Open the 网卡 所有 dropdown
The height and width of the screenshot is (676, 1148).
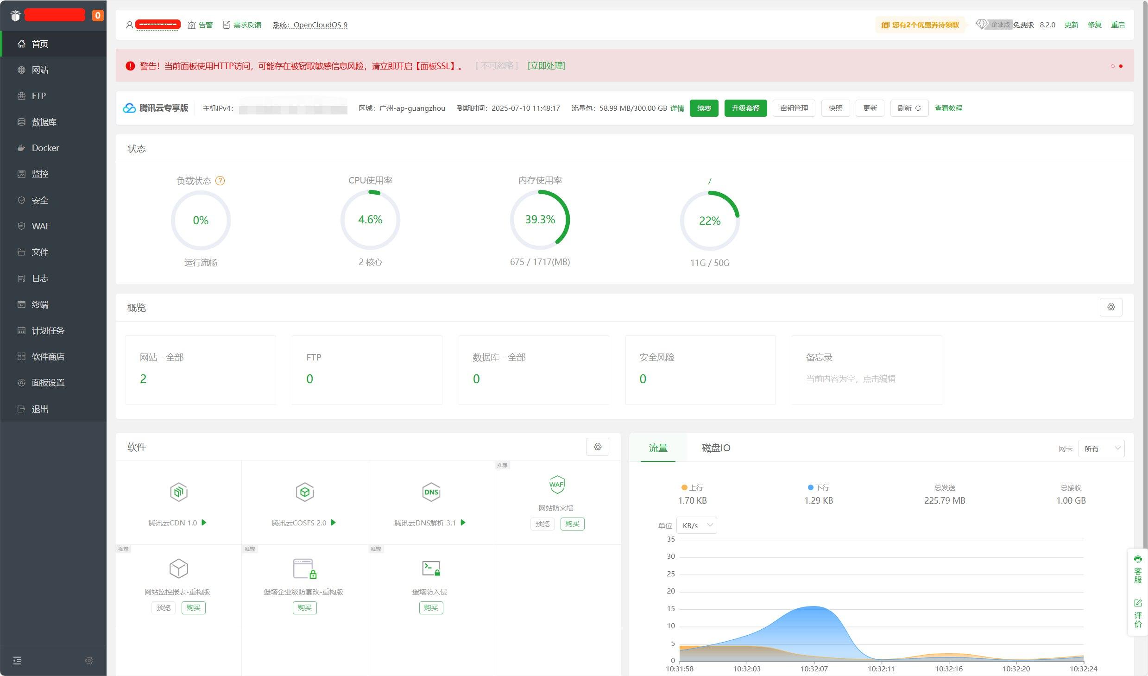click(1101, 449)
